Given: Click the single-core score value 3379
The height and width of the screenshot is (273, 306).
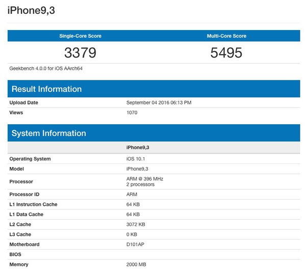Looking at the screenshot, I should coord(80,52).
